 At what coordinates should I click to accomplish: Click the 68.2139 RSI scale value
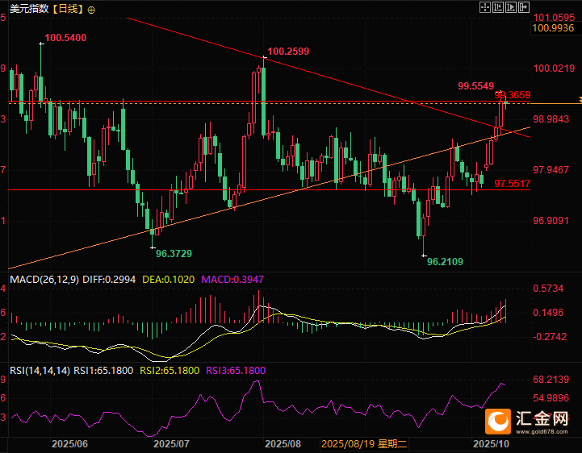551,380
